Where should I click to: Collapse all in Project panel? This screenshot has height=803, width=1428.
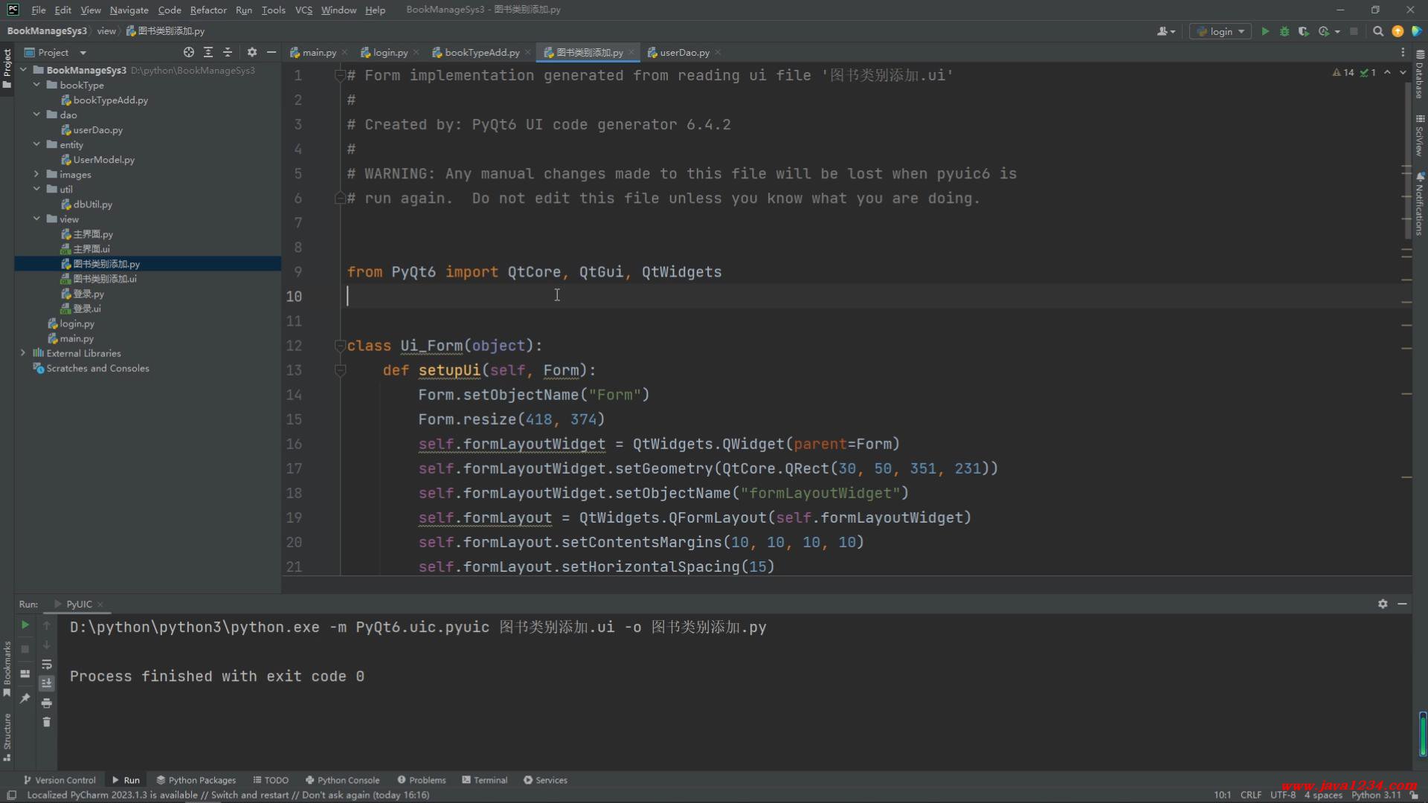(x=228, y=52)
